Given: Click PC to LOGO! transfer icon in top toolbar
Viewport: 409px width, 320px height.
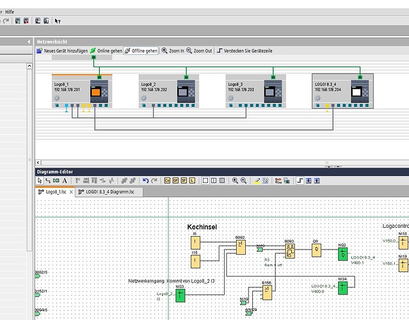Looking at the screenshot, I should [38, 21].
